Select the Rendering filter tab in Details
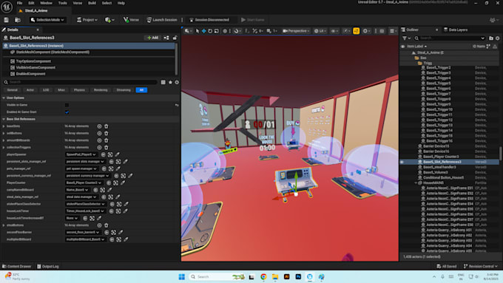This screenshot has width=503, height=283. pos(101,90)
